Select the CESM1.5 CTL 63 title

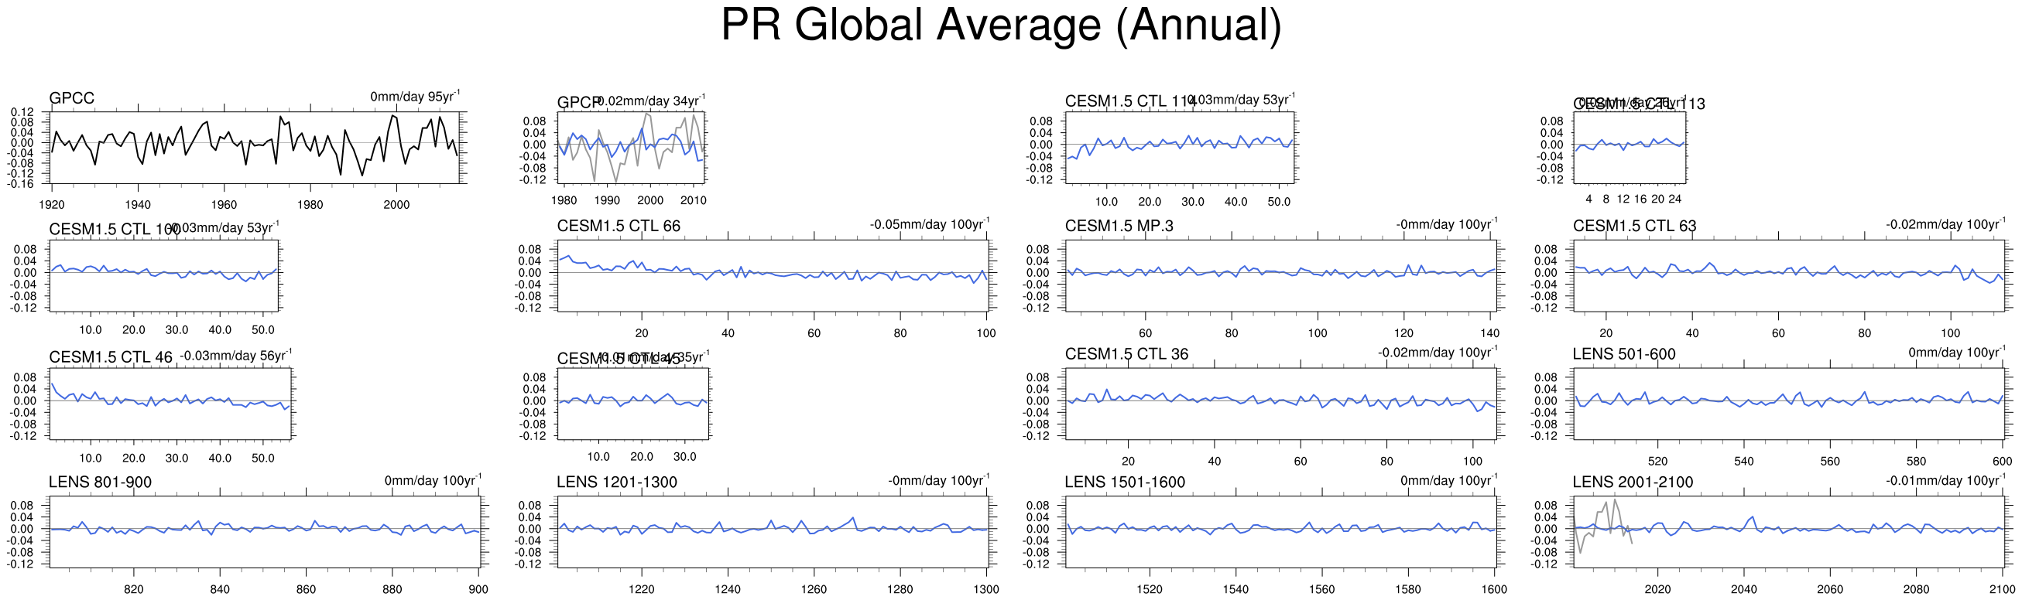(x=1634, y=226)
